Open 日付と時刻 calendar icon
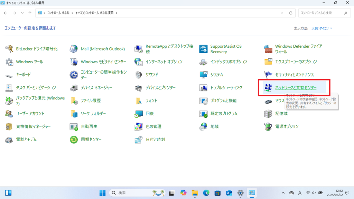Image resolution: width=354 pixels, height=199 pixels. coord(138,140)
